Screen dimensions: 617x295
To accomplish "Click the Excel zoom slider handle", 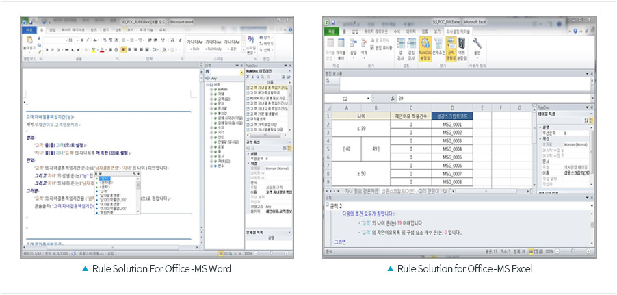I will coord(572,251).
